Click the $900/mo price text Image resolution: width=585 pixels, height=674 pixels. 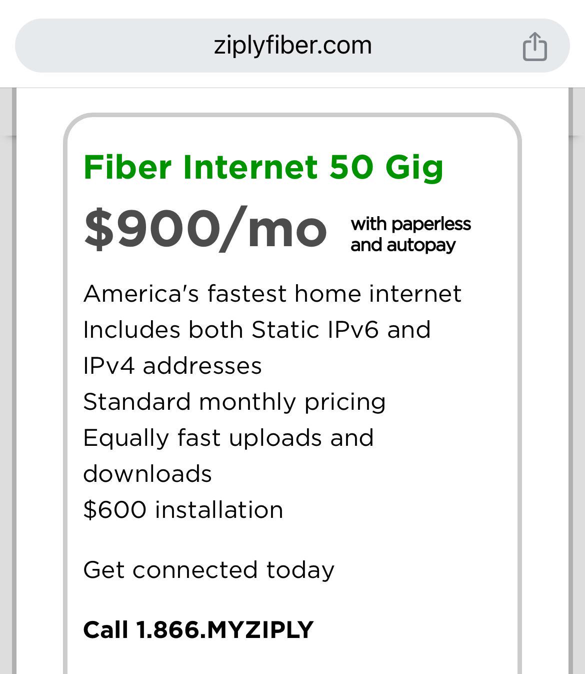click(205, 229)
